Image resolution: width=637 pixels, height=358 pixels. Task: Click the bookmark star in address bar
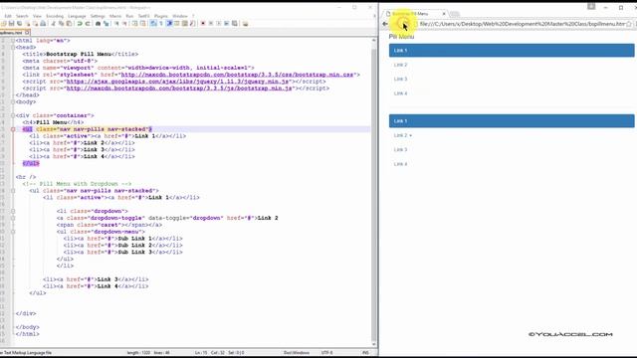coord(629,24)
